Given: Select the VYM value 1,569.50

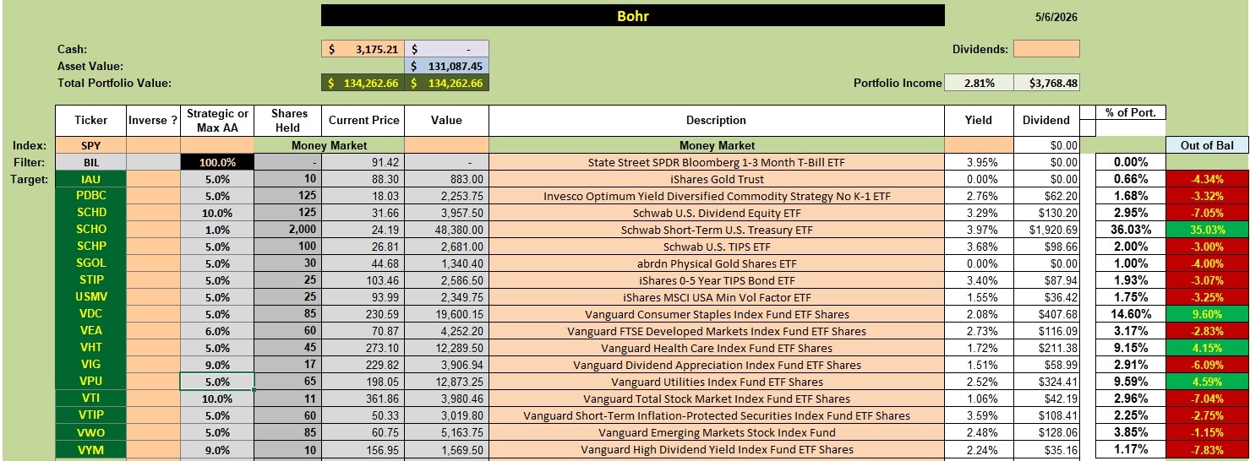Looking at the screenshot, I should pyautogui.click(x=447, y=449).
